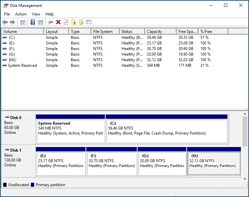Select the (F:) 30.70 GB partition block
249x197 pixels.
(111, 161)
